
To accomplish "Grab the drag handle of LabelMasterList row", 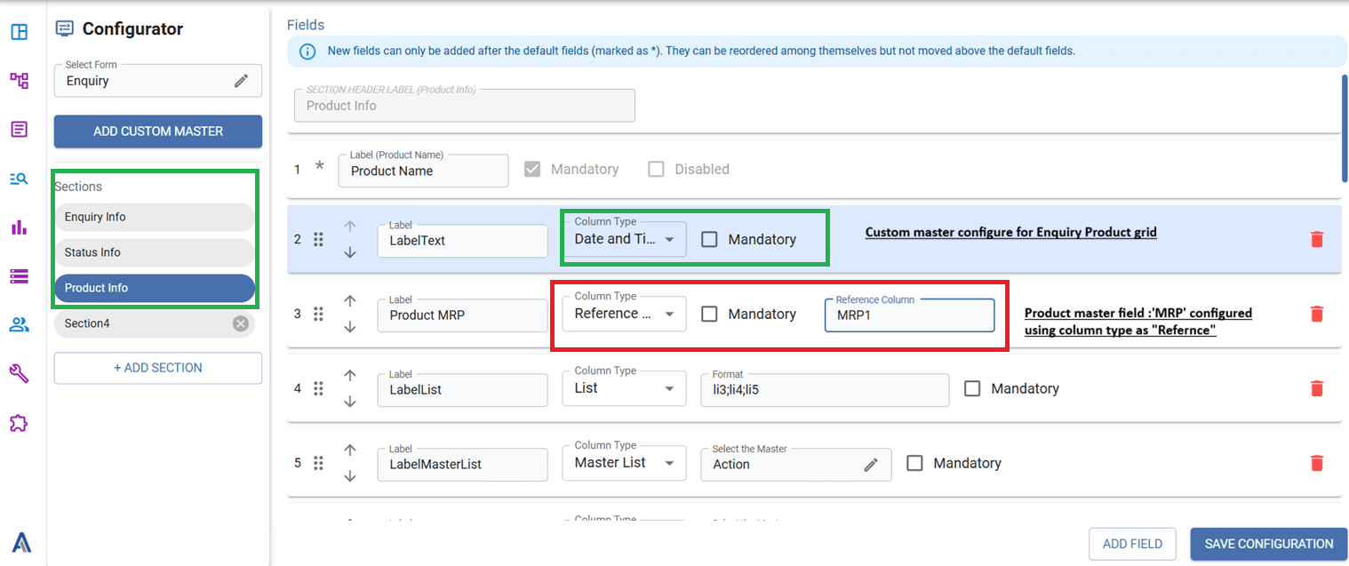I will [x=318, y=463].
